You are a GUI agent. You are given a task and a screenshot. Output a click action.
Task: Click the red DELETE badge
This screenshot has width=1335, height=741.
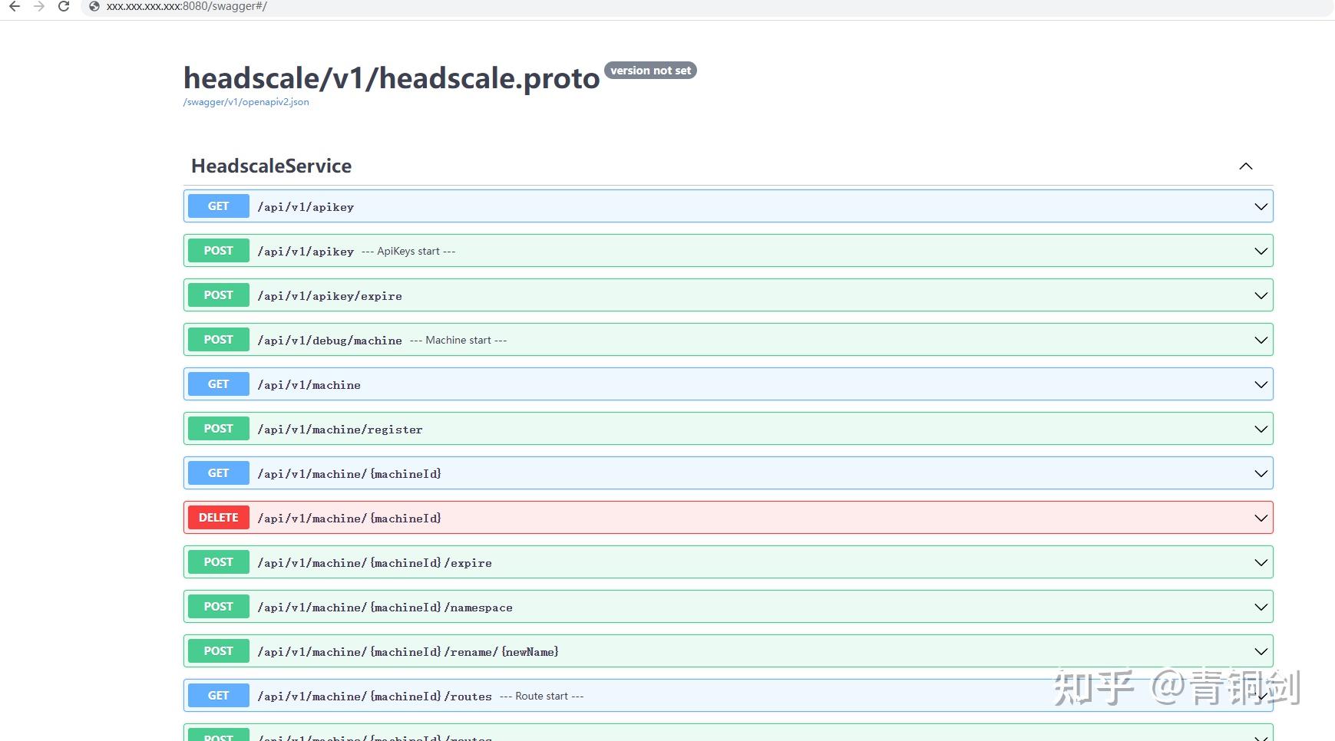tap(218, 518)
